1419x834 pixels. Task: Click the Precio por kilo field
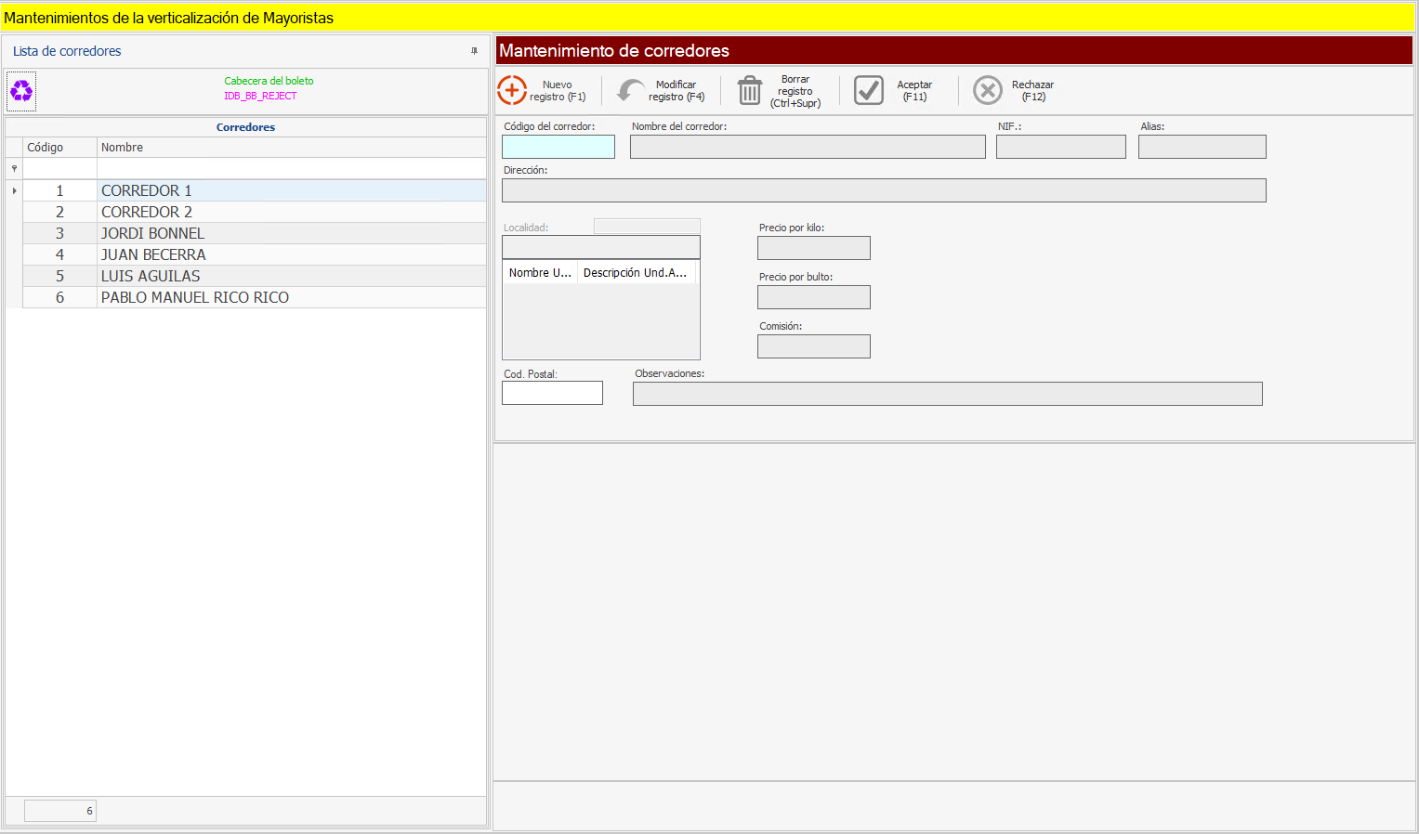(814, 248)
